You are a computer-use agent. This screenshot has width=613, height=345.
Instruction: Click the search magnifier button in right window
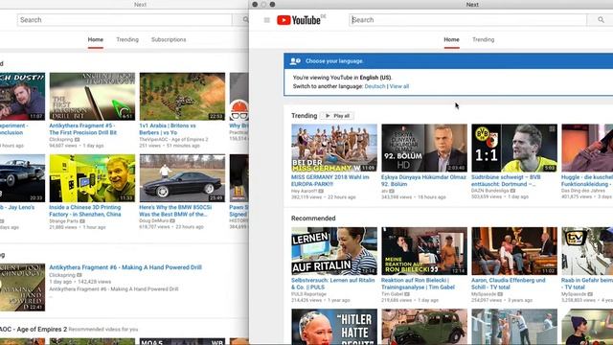601,20
